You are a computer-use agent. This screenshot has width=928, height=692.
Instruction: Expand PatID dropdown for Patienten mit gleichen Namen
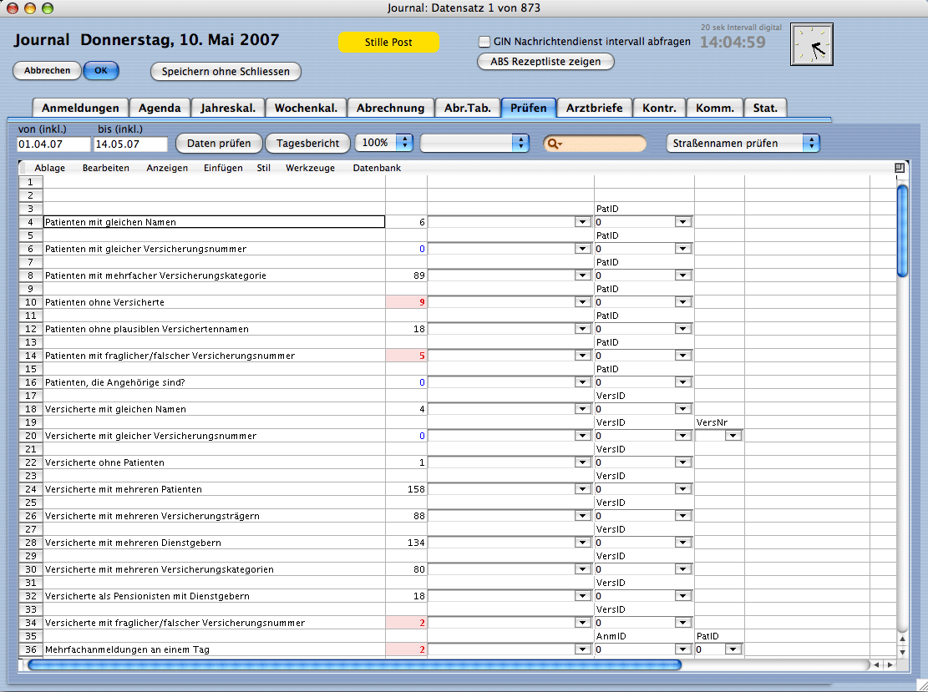(682, 222)
